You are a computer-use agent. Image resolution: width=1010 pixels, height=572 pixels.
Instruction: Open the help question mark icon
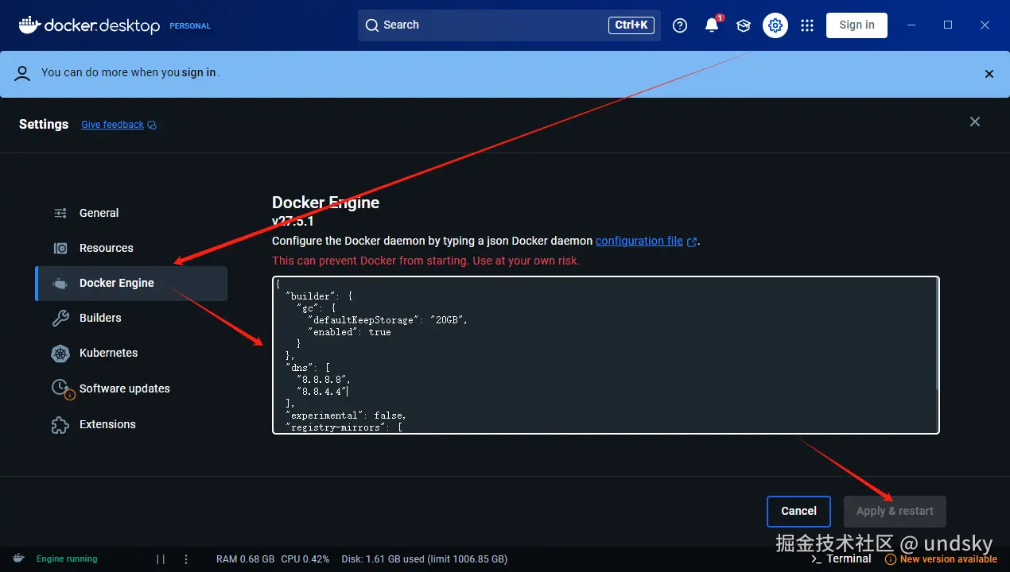coord(680,25)
